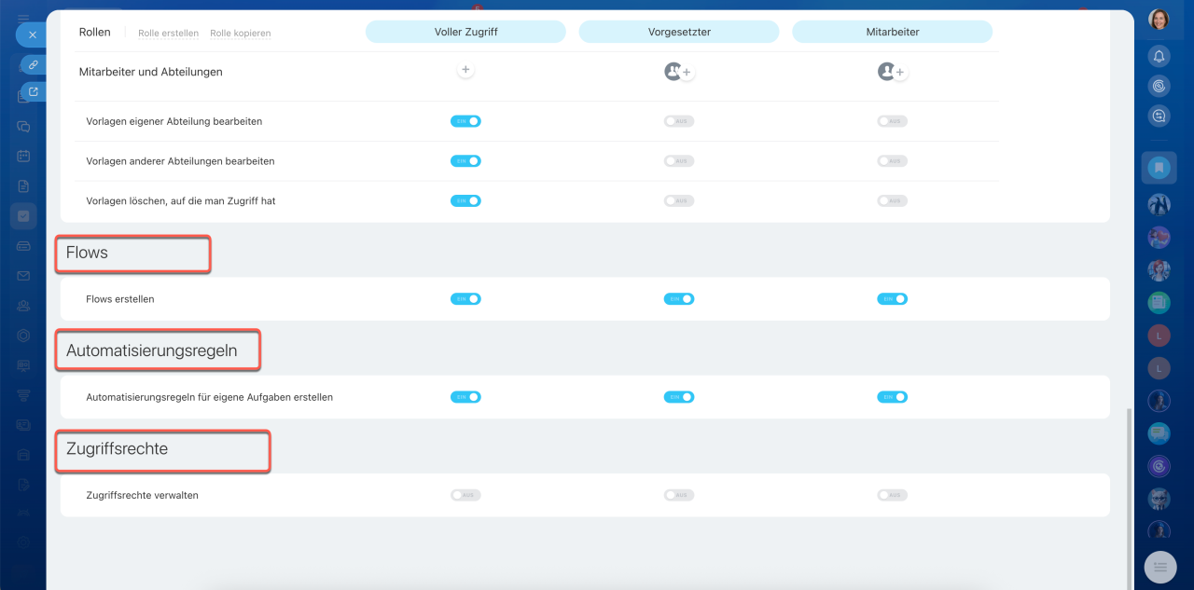Disable Vorlagen löschen for Voller Zugriff

click(x=465, y=200)
